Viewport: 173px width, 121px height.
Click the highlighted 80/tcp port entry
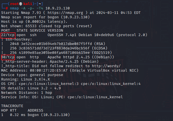coord(8,57)
